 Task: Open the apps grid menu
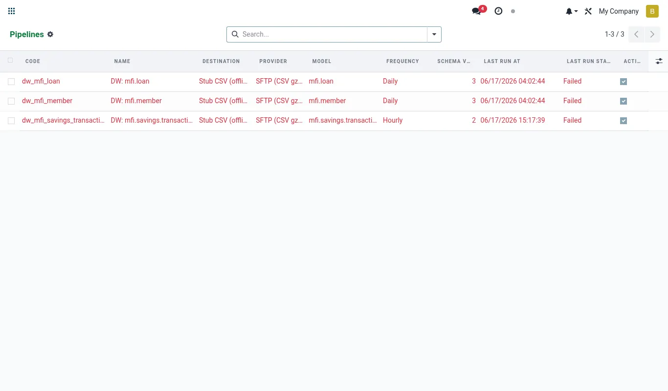pyautogui.click(x=12, y=11)
